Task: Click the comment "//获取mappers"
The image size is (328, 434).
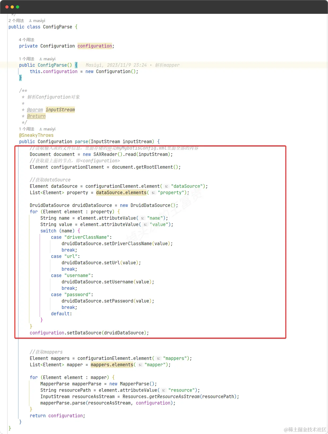Action: pyautogui.click(x=46, y=352)
